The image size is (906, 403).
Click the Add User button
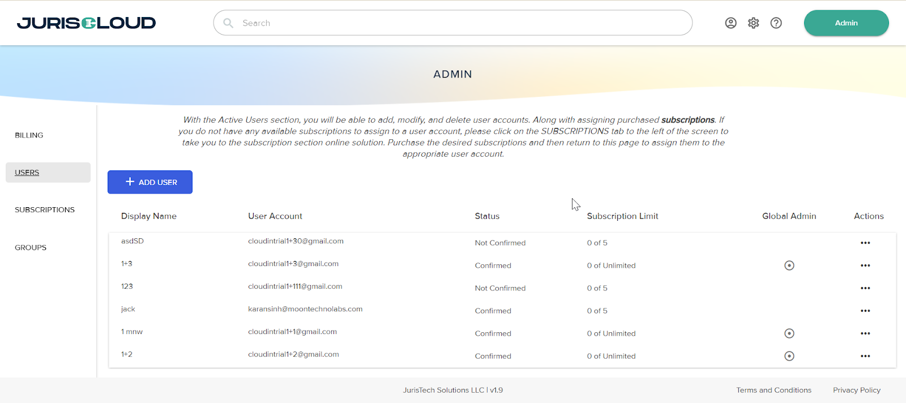150,182
